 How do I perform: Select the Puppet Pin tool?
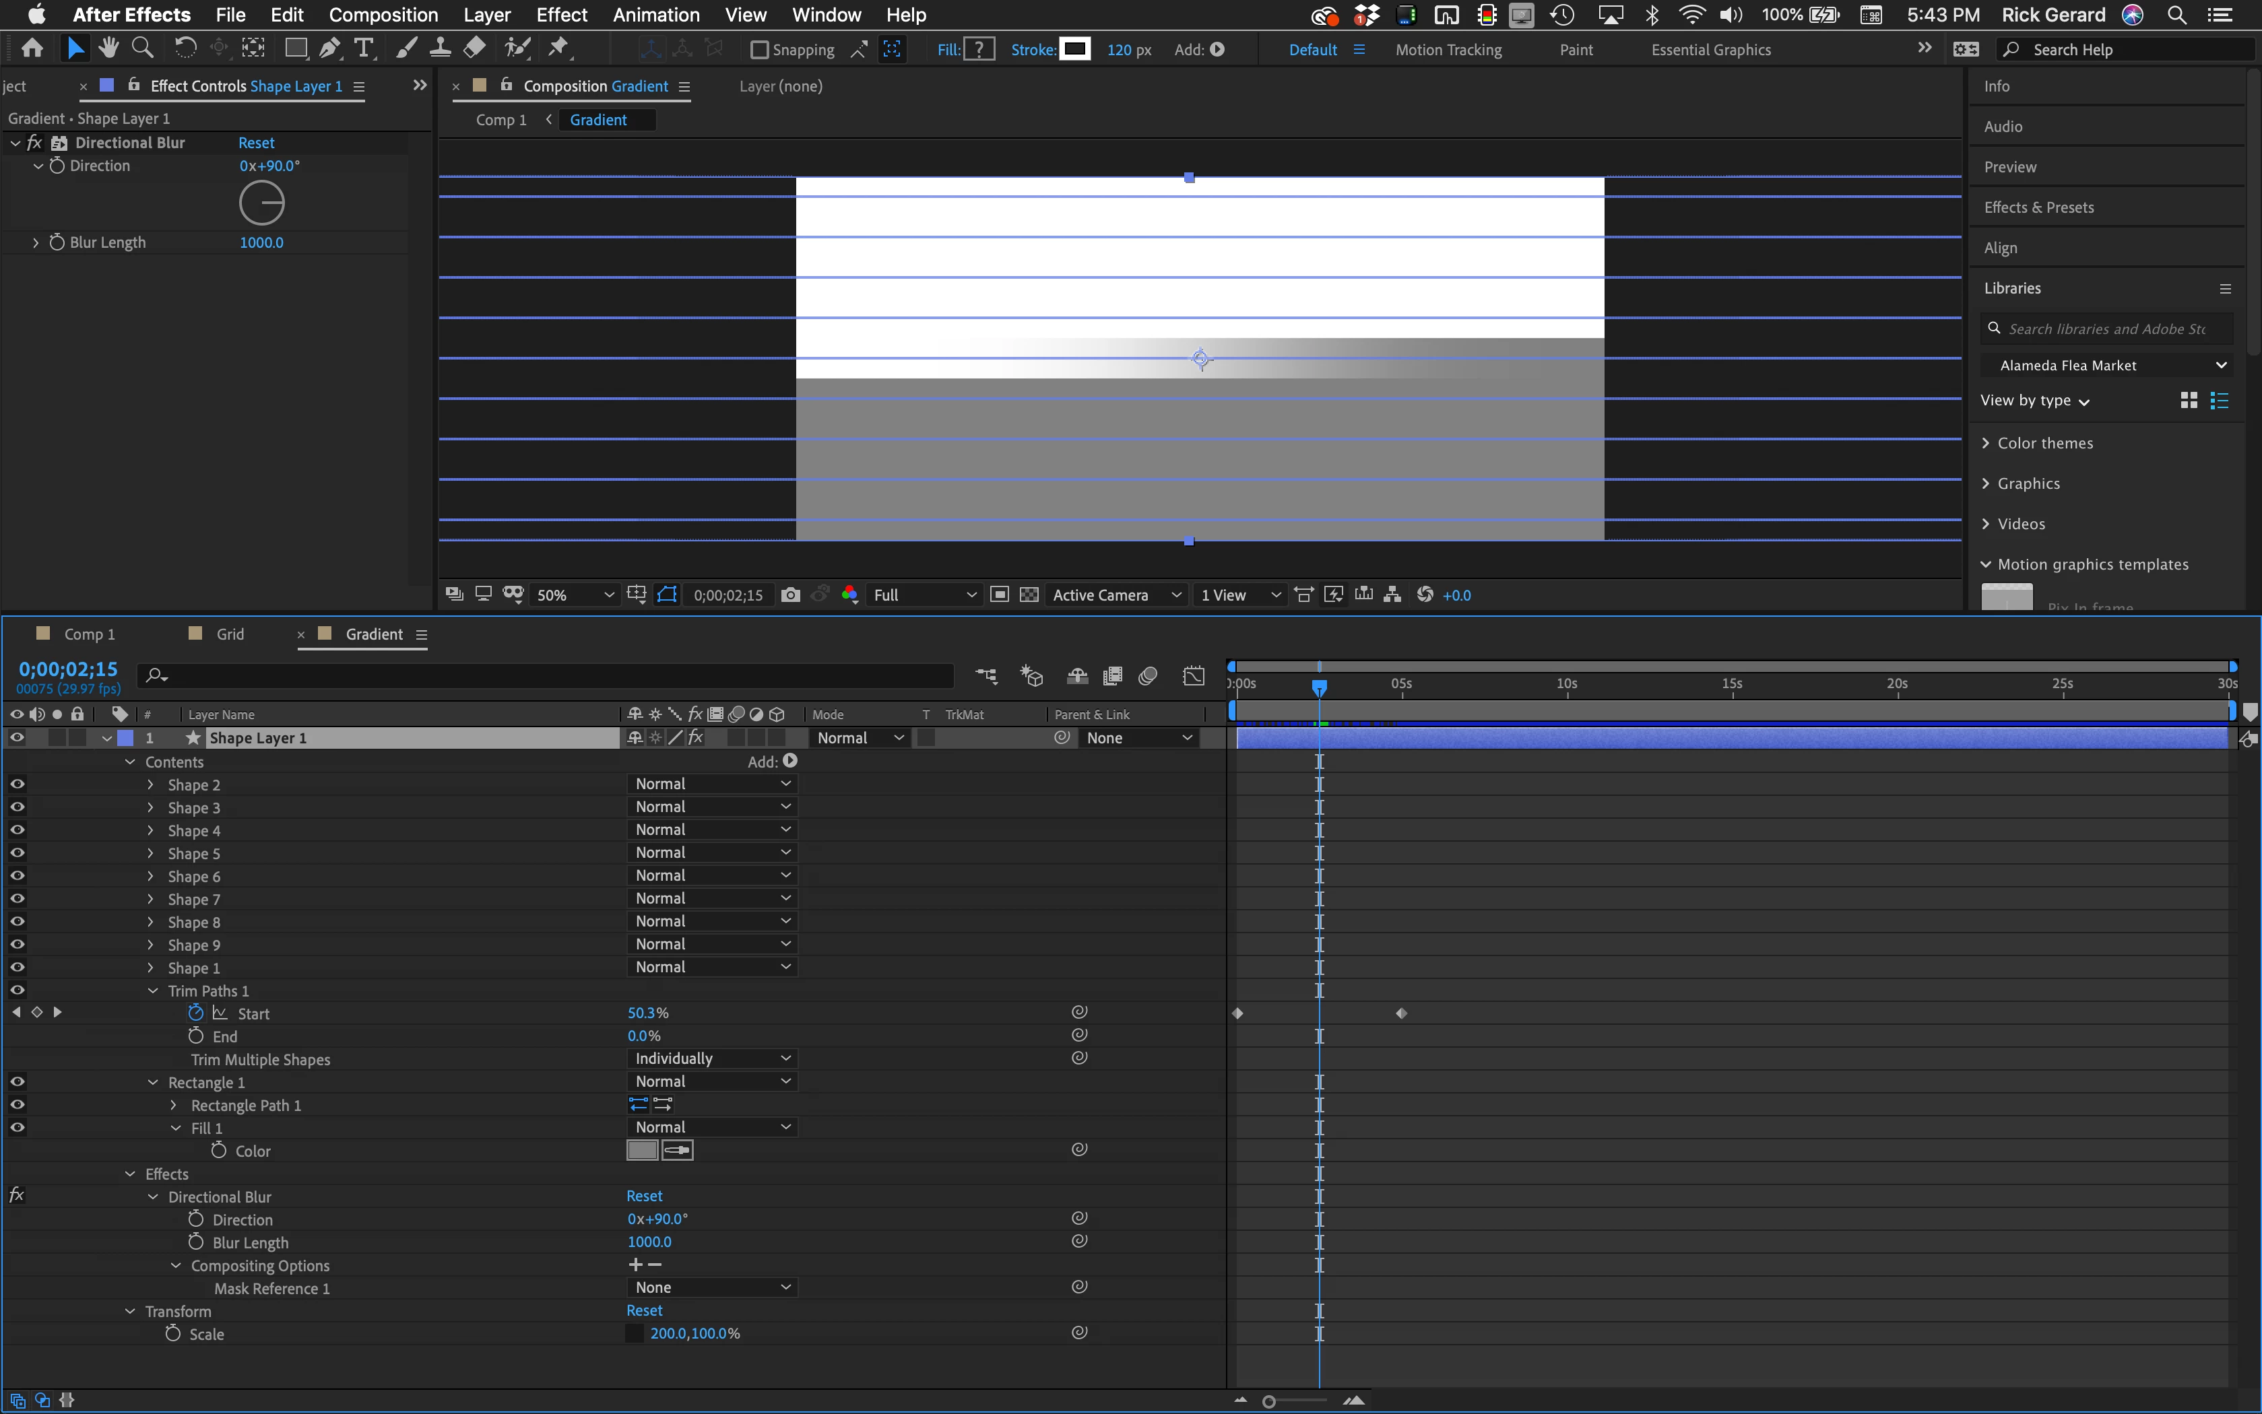coord(558,48)
